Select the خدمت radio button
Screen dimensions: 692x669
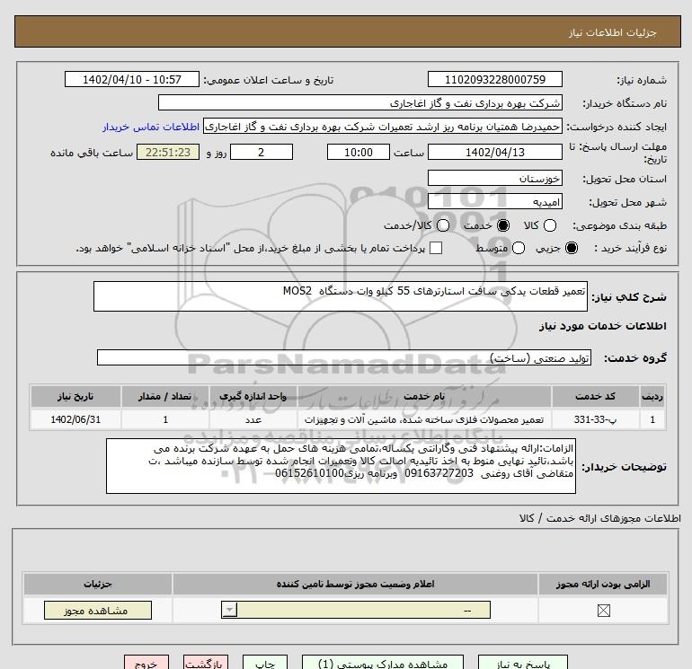coord(502,225)
